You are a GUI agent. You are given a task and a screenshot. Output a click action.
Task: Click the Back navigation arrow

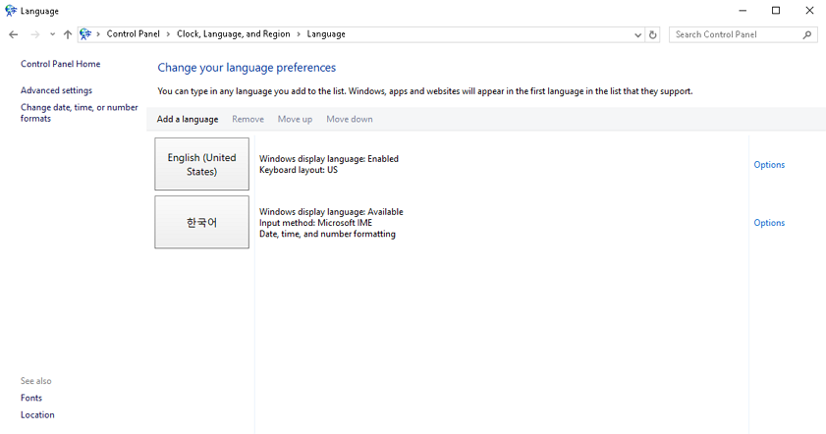click(14, 34)
